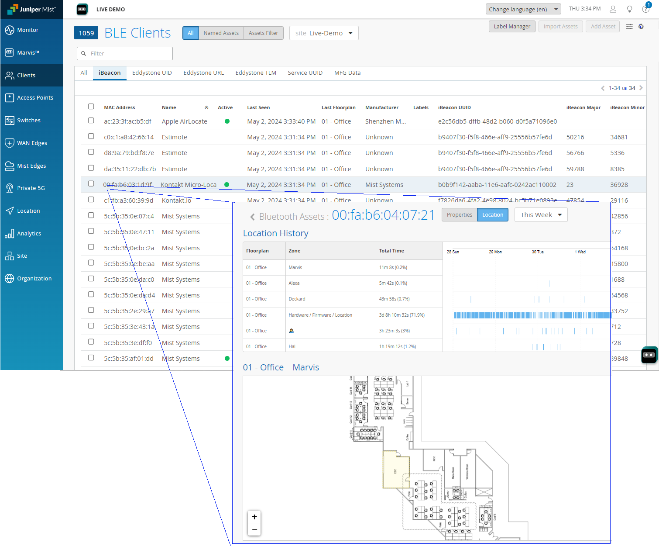Image resolution: width=659 pixels, height=546 pixels.
Task: Click the user account profile icon
Action: tap(613, 9)
